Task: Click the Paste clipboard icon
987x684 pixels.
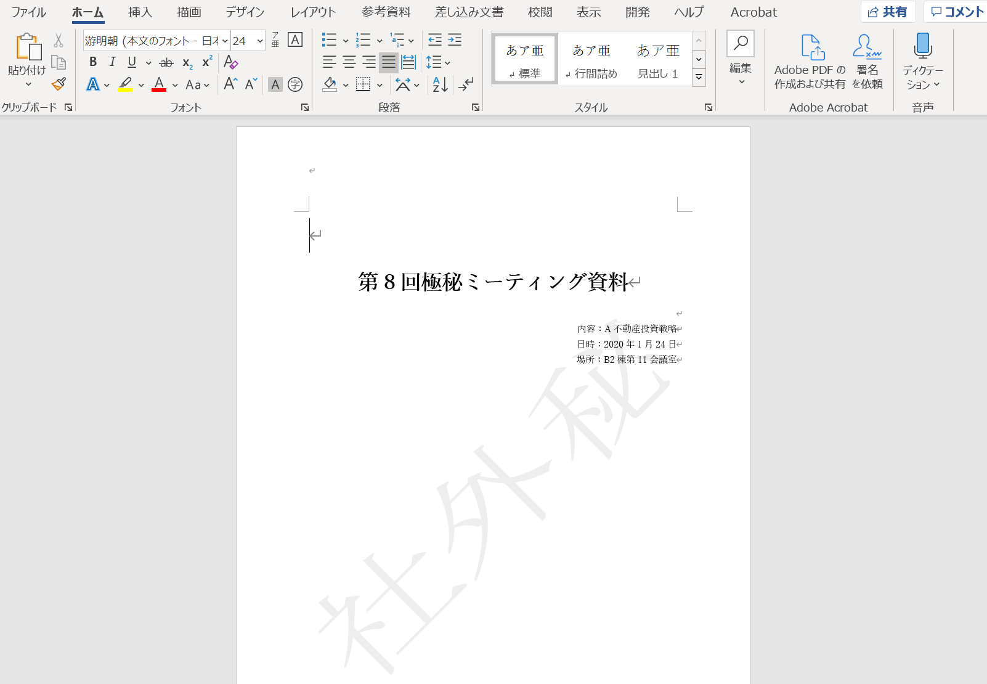Action: coord(28,48)
